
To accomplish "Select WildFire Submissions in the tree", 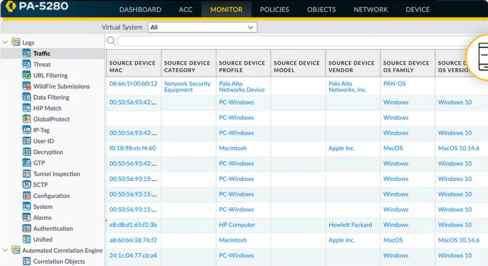I will click(x=61, y=86).
